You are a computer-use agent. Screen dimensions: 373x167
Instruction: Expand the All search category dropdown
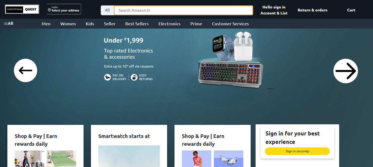pyautogui.click(x=107, y=10)
